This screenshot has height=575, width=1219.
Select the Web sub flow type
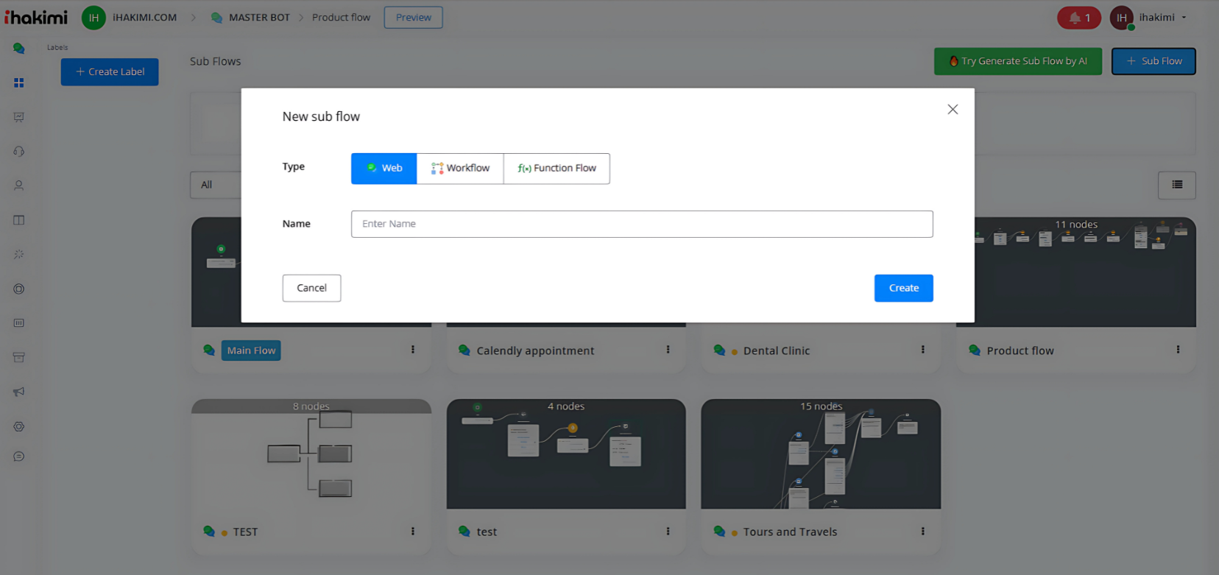pos(384,168)
